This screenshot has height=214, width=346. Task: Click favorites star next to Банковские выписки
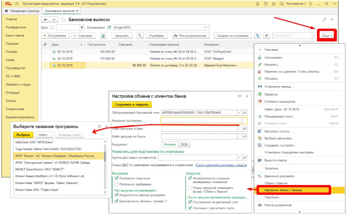coord(64,20)
